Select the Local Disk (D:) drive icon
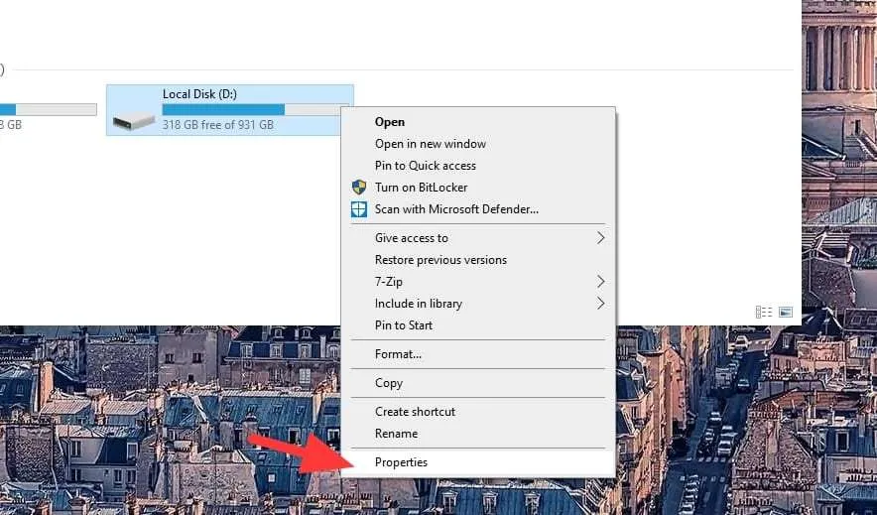This screenshot has height=515, width=877. (133, 121)
